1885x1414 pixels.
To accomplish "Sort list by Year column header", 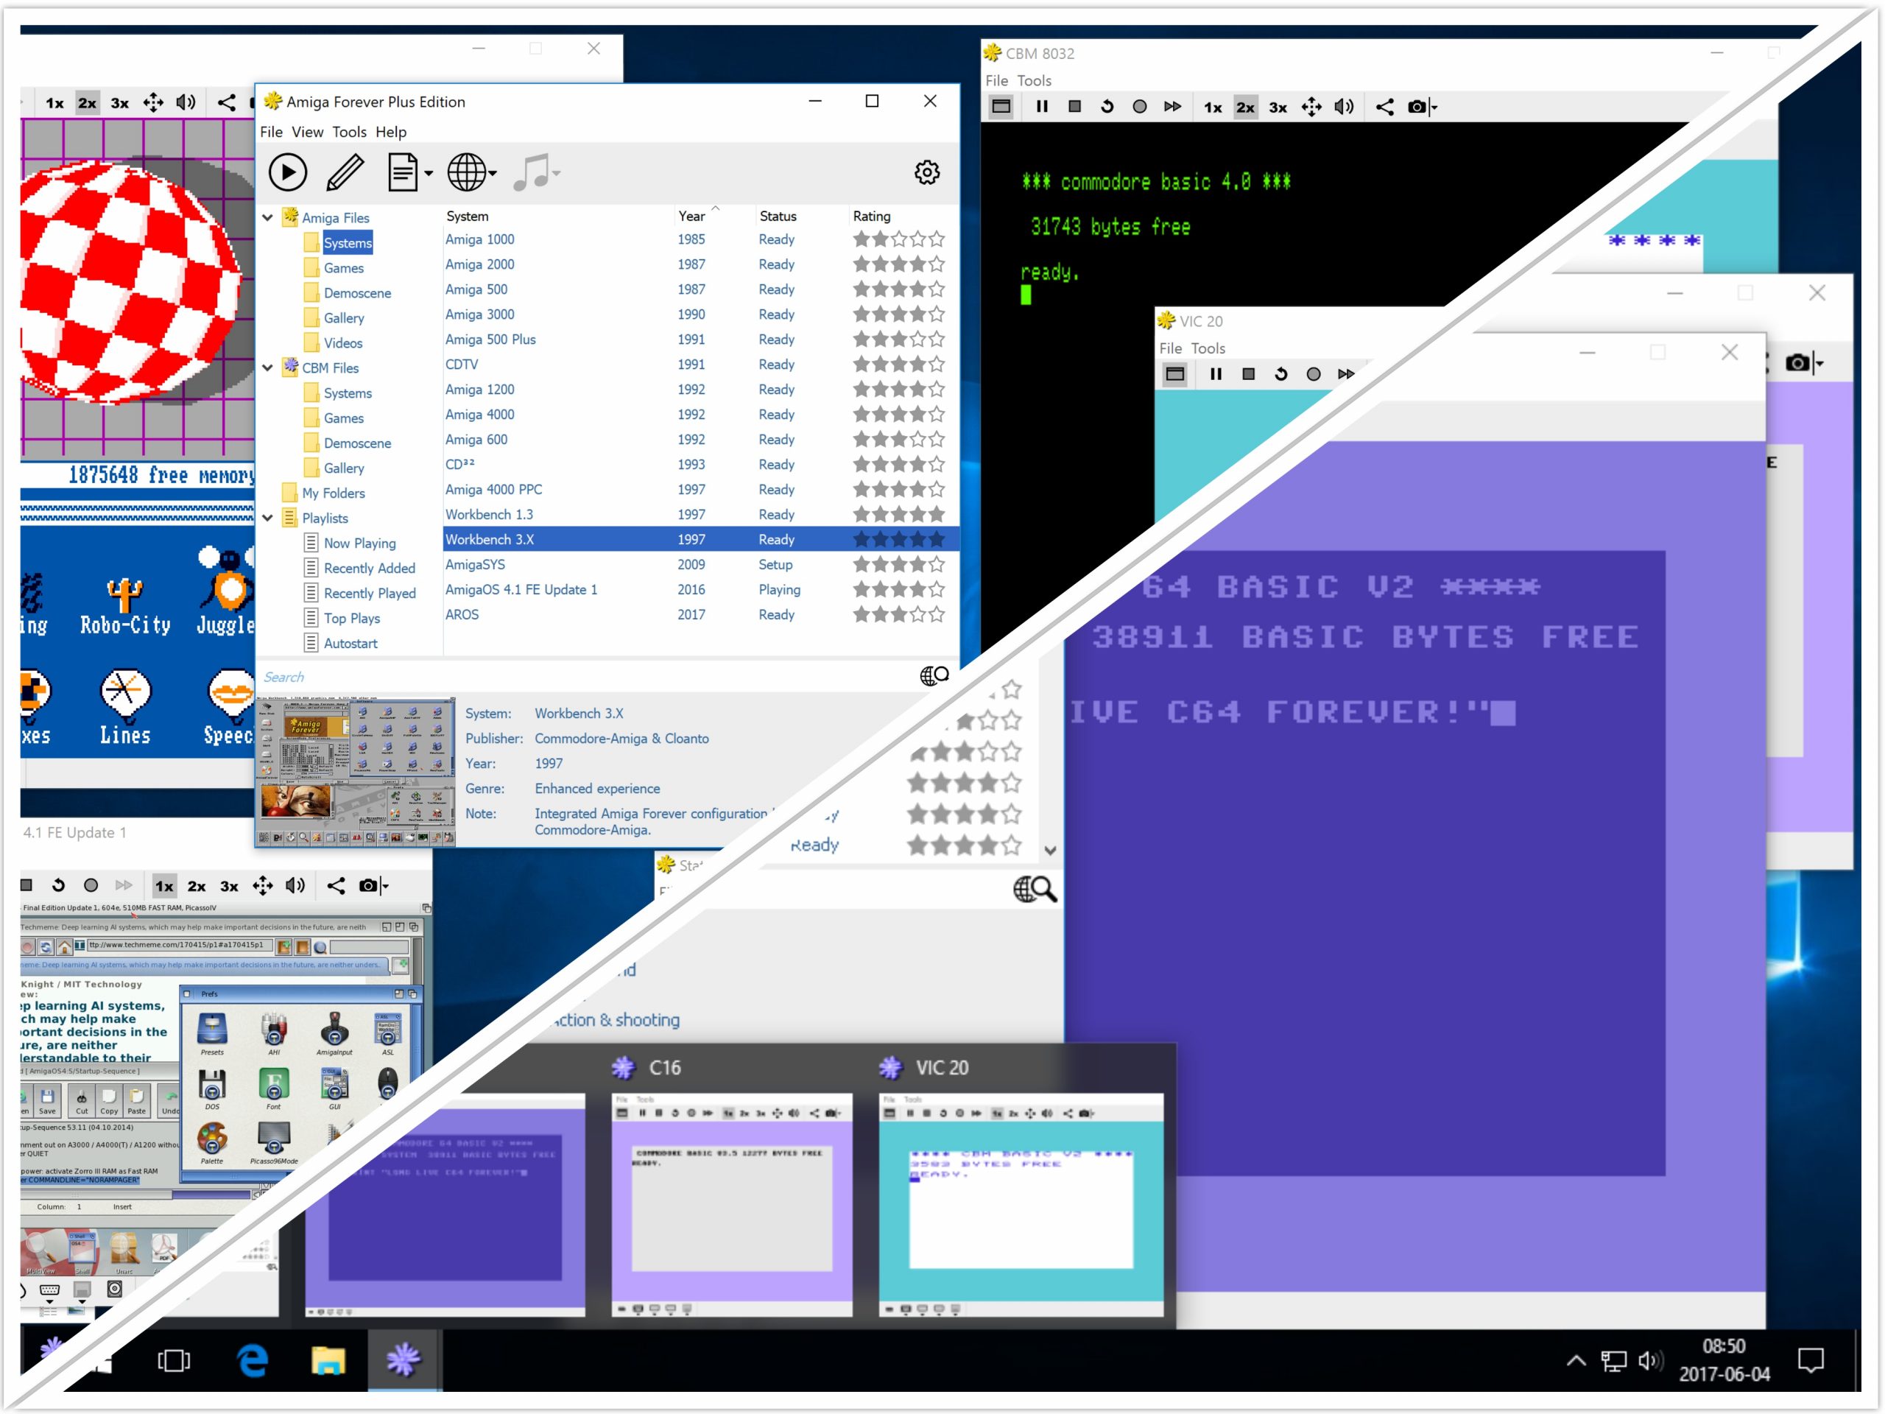I will click(x=691, y=217).
